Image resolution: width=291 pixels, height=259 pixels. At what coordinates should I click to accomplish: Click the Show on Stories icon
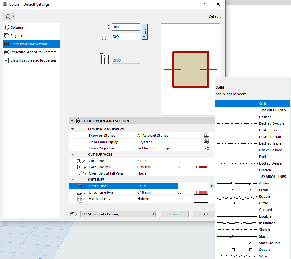206,136
